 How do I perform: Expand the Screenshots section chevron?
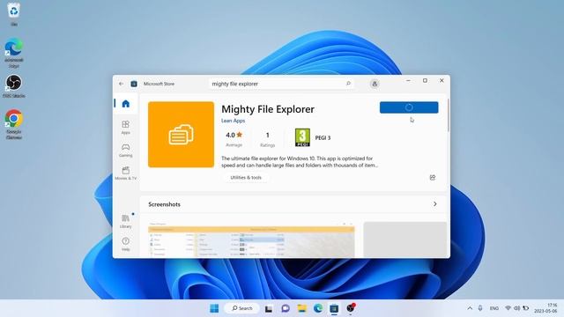434,204
